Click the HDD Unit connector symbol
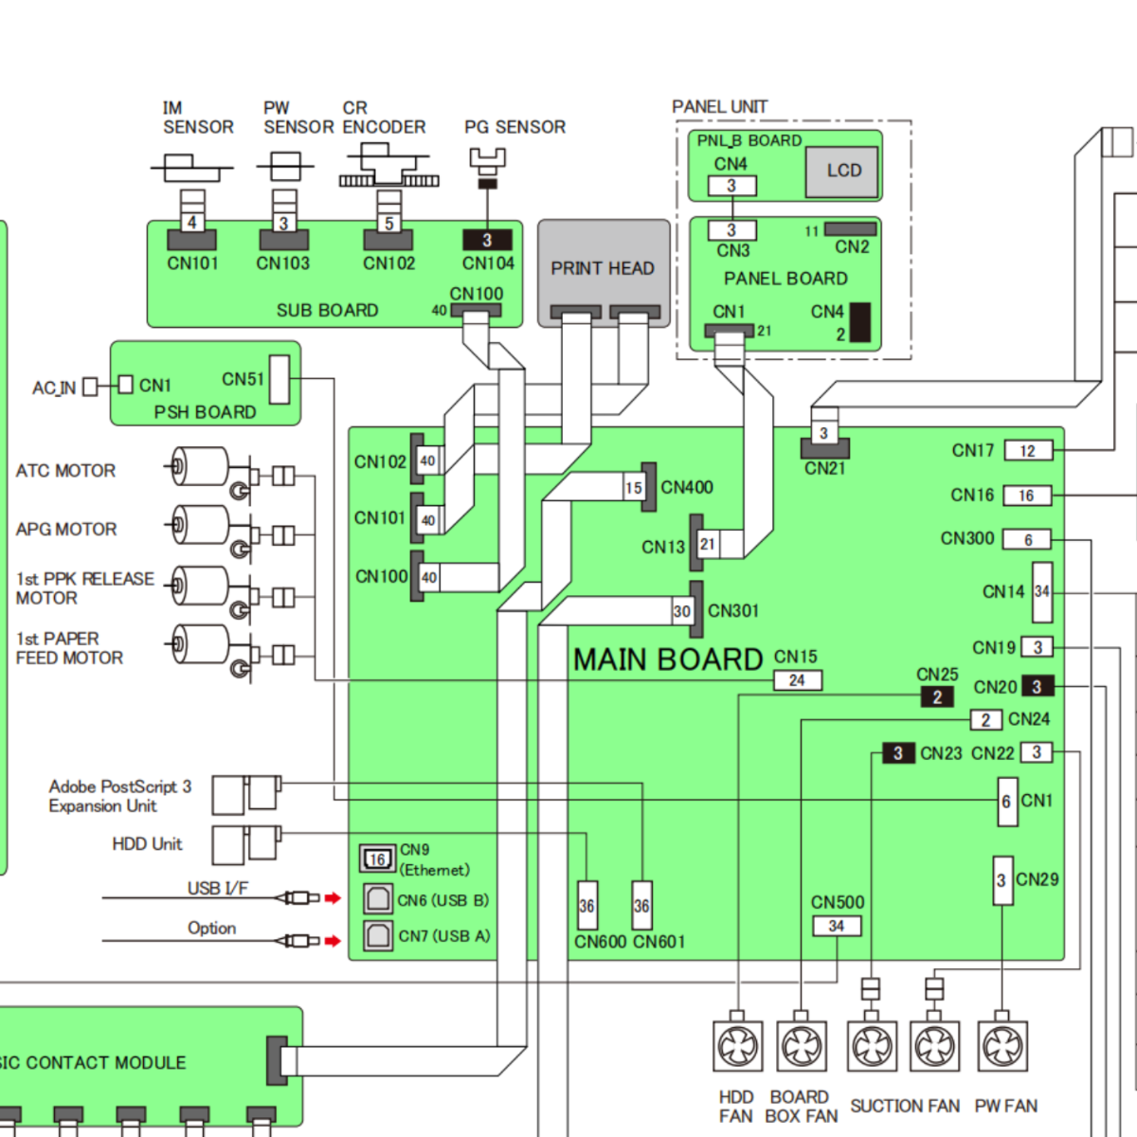 pos(246,844)
